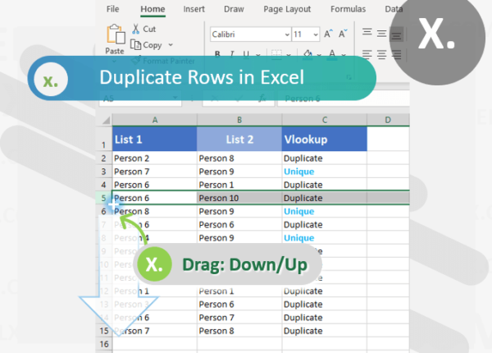Open the font size 11 dropdown
Image resolution: width=492 pixels, height=353 pixels.
[x=316, y=34]
